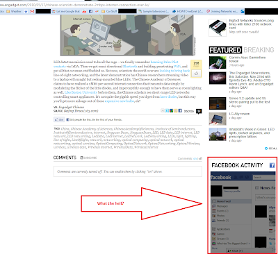Open Applications in Facebook sidebar
278x254 pixels.
pos(221,229)
